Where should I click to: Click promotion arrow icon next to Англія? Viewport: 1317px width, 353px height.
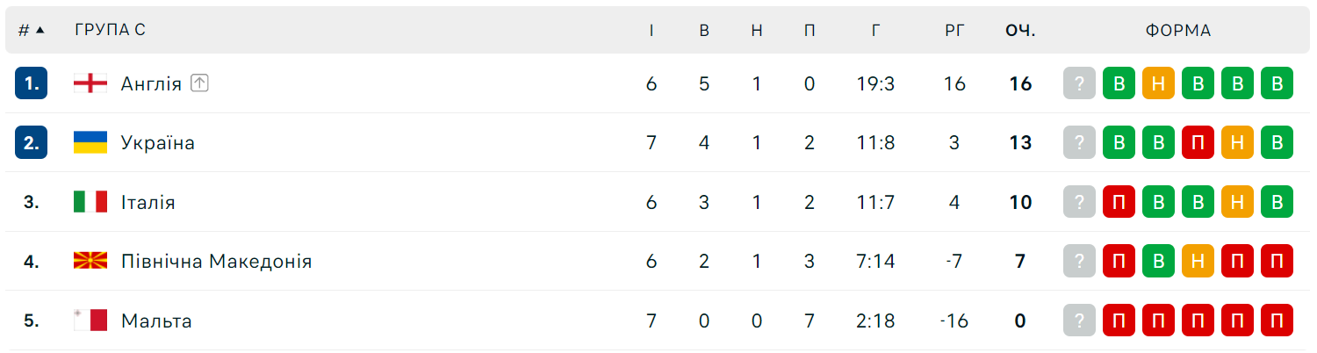tap(200, 83)
